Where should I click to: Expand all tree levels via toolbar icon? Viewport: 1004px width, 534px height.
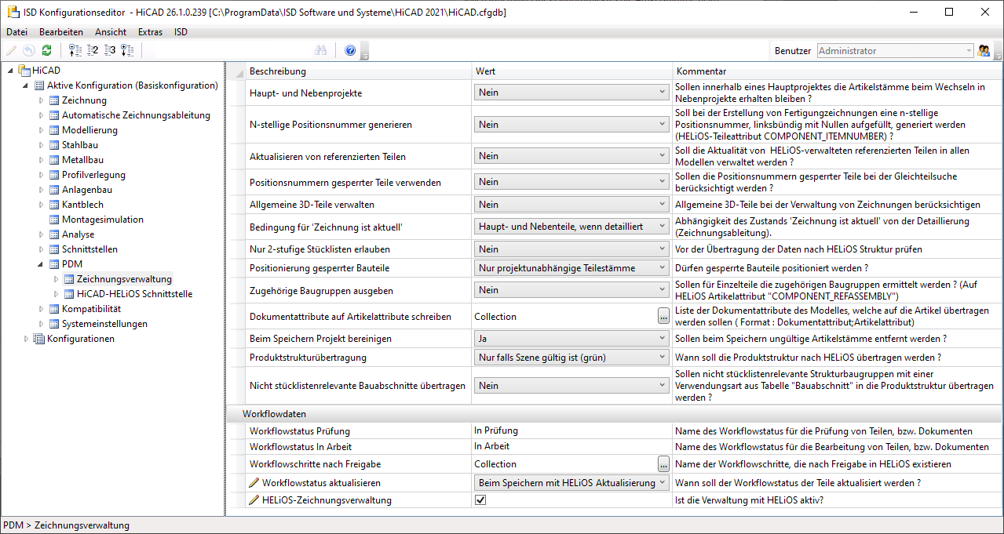[128, 51]
